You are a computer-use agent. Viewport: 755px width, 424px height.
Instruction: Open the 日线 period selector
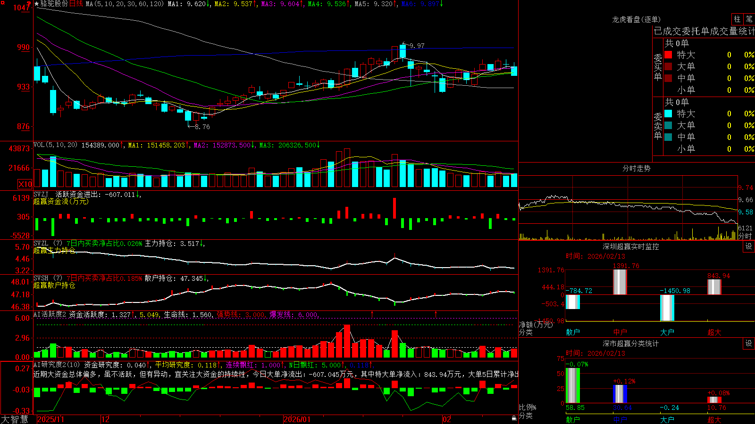tap(76, 4)
